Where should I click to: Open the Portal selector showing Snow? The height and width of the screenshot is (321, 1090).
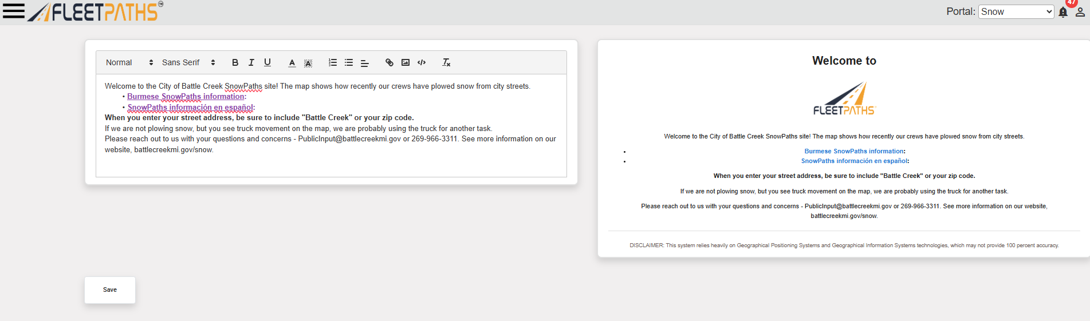1016,12
